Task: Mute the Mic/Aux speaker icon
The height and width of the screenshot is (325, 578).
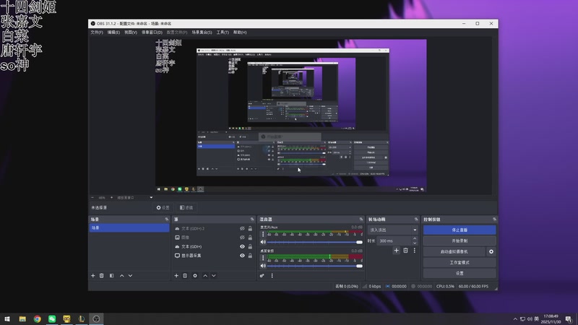Action: tap(263, 242)
